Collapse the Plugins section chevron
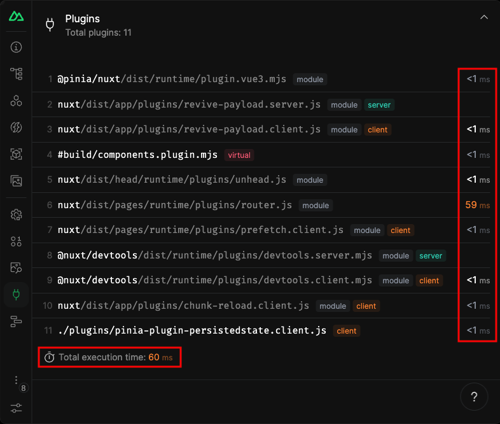500x424 pixels. pyautogui.click(x=484, y=17)
